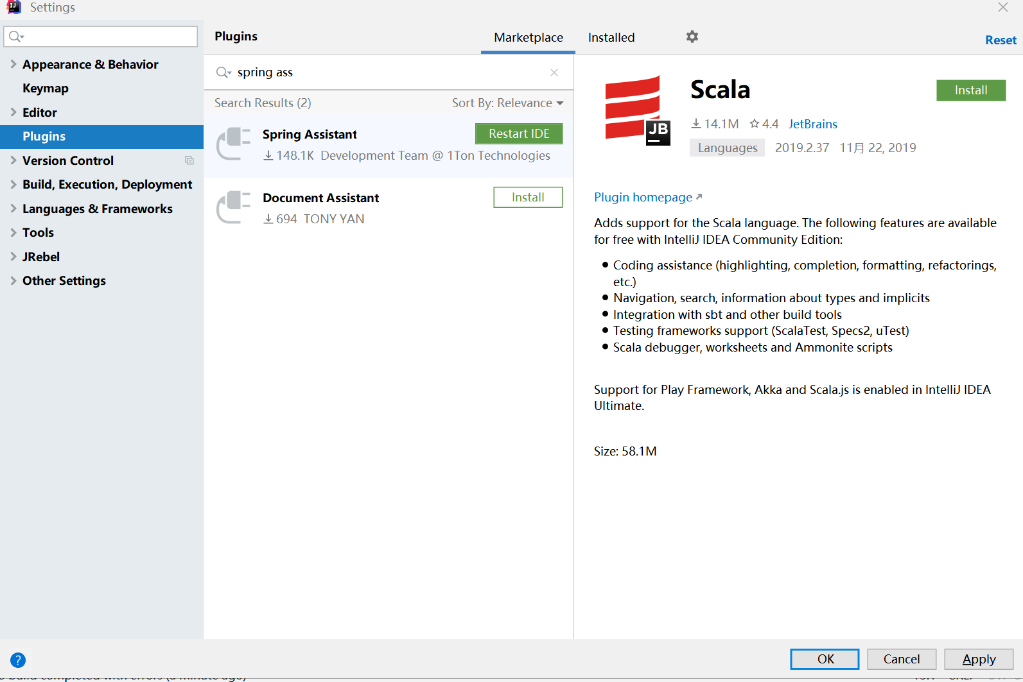Expand the Editor settings section
This screenshot has height=682, width=1023.
tap(13, 112)
